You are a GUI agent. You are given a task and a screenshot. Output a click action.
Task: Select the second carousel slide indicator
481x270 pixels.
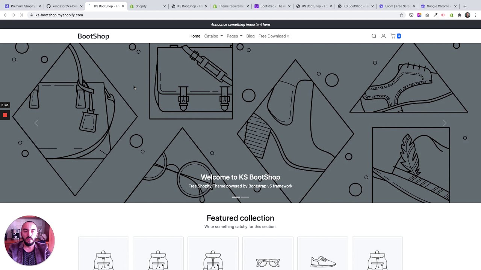coord(245,197)
